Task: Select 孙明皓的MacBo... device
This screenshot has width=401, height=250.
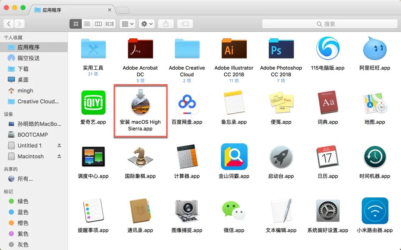Action: (x=34, y=124)
